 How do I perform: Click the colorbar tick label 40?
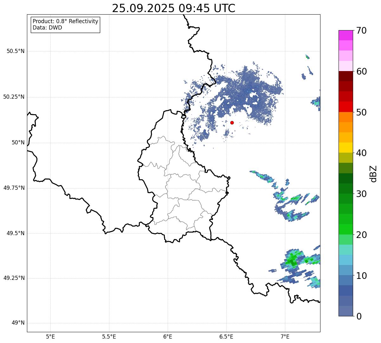361,153
